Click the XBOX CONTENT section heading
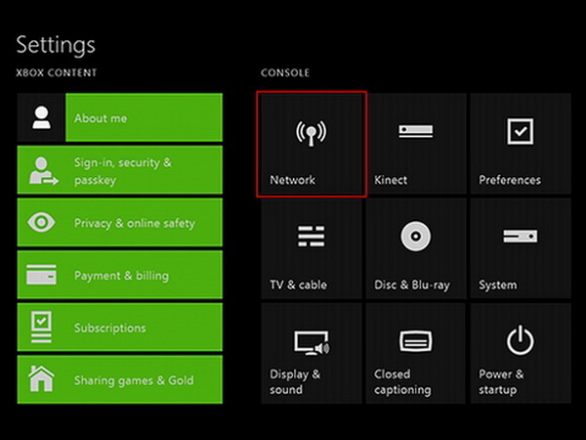The image size is (586, 440). [x=57, y=72]
